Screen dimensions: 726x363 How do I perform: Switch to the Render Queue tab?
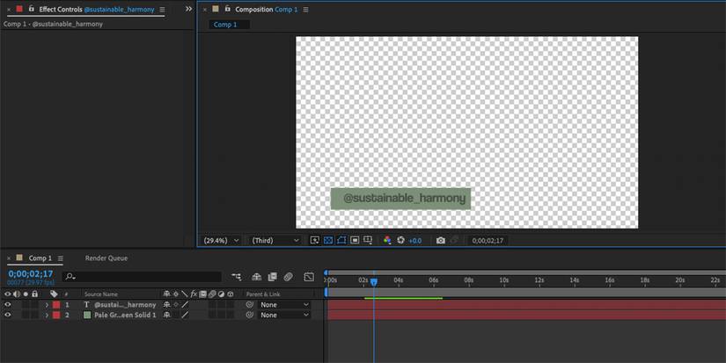tap(106, 258)
